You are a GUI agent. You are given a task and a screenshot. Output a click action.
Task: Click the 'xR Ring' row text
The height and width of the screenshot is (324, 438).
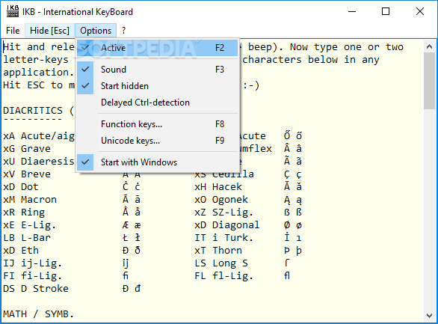click(24, 213)
